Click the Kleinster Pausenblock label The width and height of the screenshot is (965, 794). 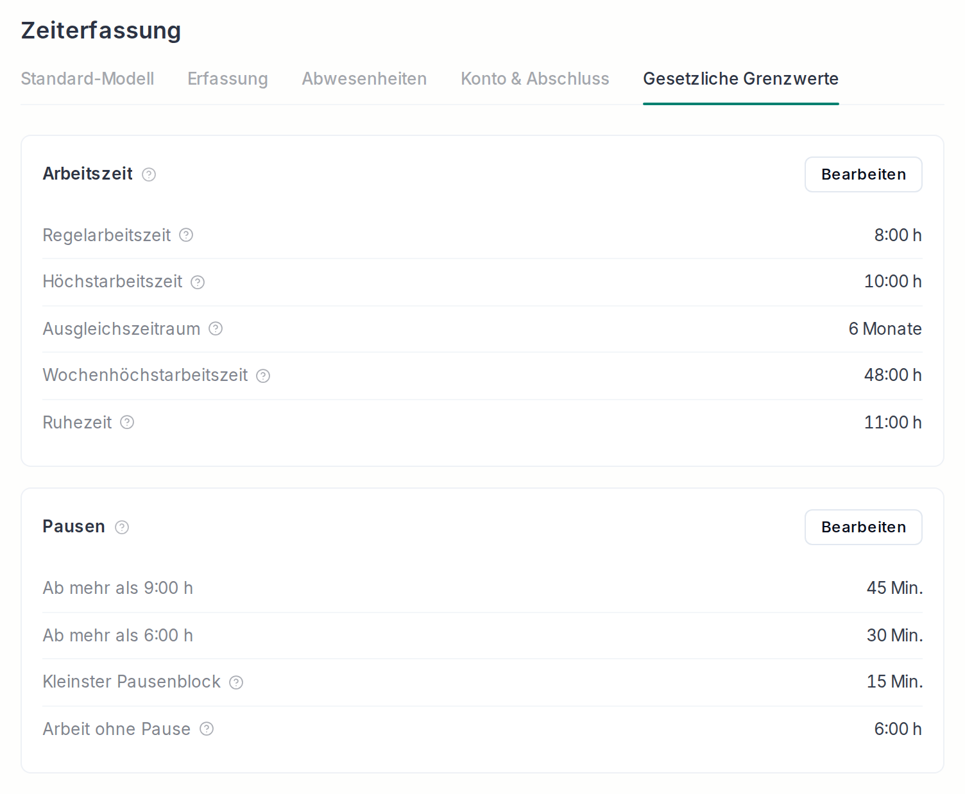[132, 681]
